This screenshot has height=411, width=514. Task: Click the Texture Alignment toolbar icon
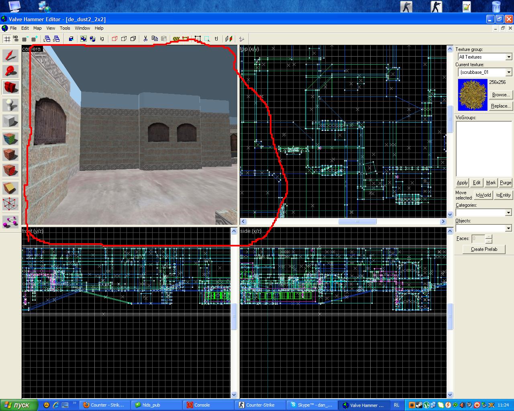click(x=229, y=39)
